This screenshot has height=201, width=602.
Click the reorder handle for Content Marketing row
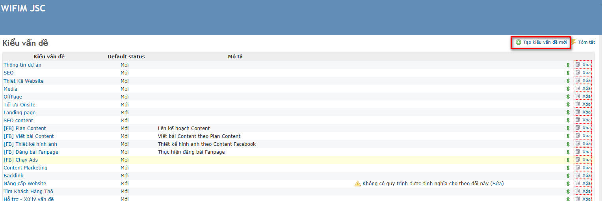tap(568, 167)
